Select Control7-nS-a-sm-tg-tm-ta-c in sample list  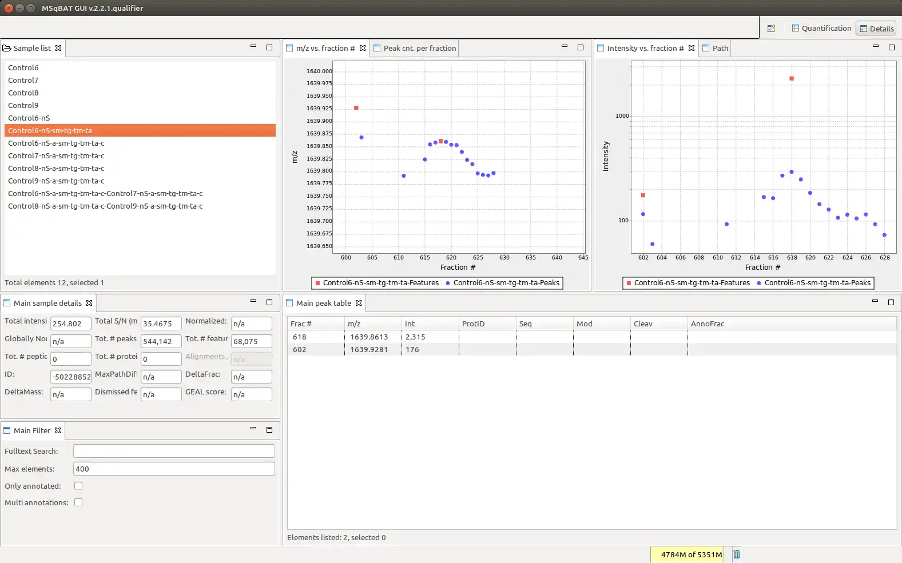click(x=56, y=156)
